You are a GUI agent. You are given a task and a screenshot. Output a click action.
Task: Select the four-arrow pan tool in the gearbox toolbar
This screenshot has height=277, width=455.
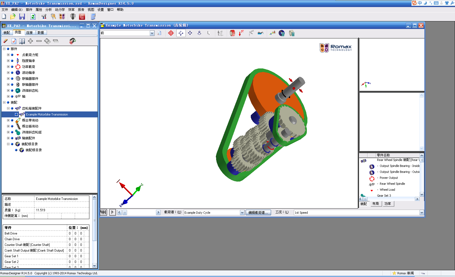pyautogui.click(x=190, y=33)
